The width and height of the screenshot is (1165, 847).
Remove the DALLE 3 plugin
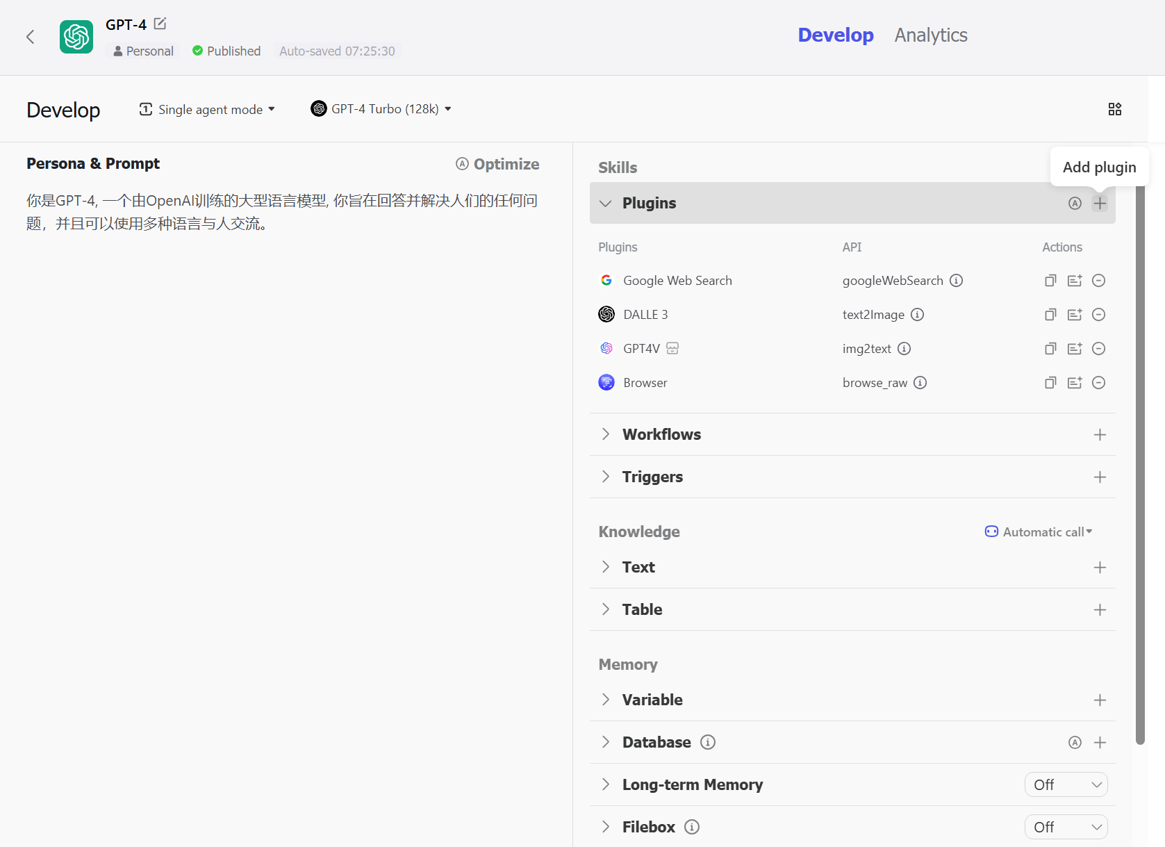(1098, 315)
